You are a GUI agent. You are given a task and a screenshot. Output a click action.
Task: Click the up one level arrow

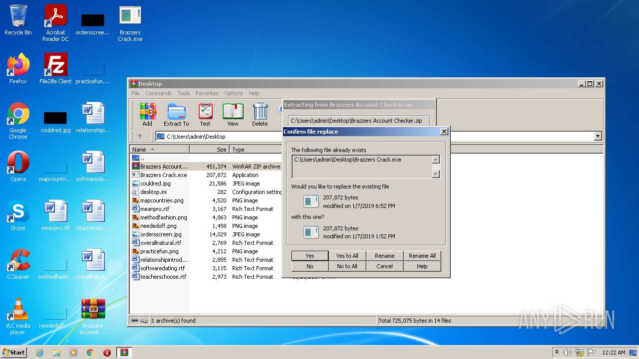[140, 136]
